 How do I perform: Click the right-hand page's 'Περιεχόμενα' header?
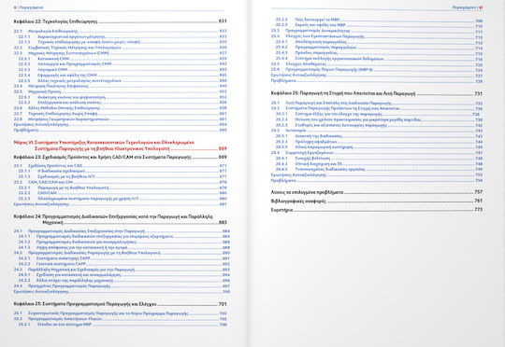coord(464,7)
